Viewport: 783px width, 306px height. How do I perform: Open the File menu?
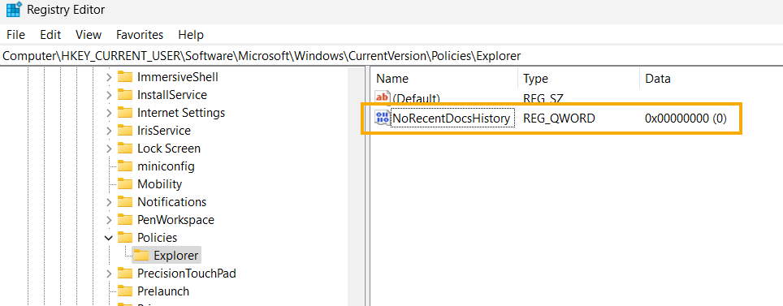pos(16,34)
